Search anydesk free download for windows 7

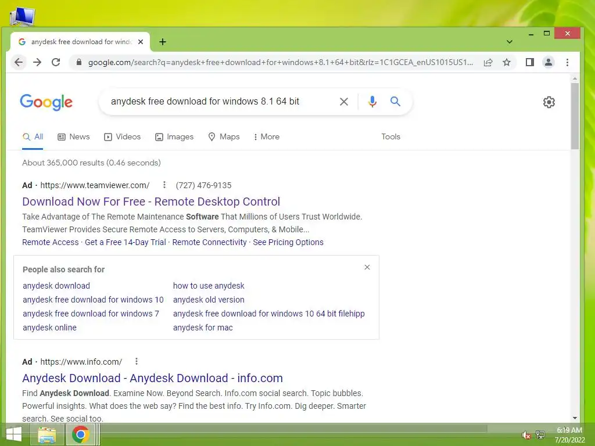pyautogui.click(x=91, y=314)
